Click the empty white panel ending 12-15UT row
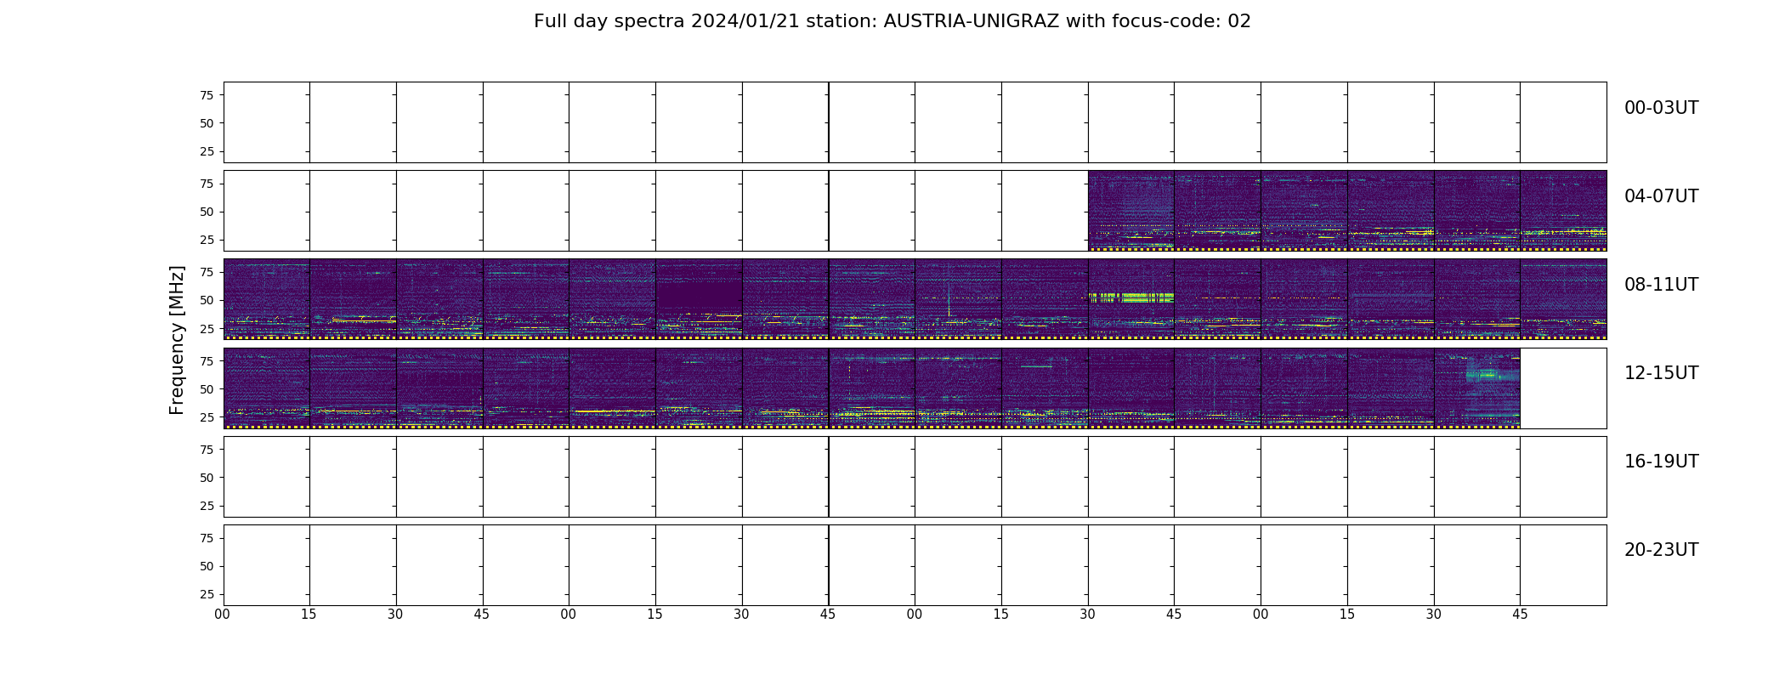This screenshot has height=680, width=1785. point(1563,388)
